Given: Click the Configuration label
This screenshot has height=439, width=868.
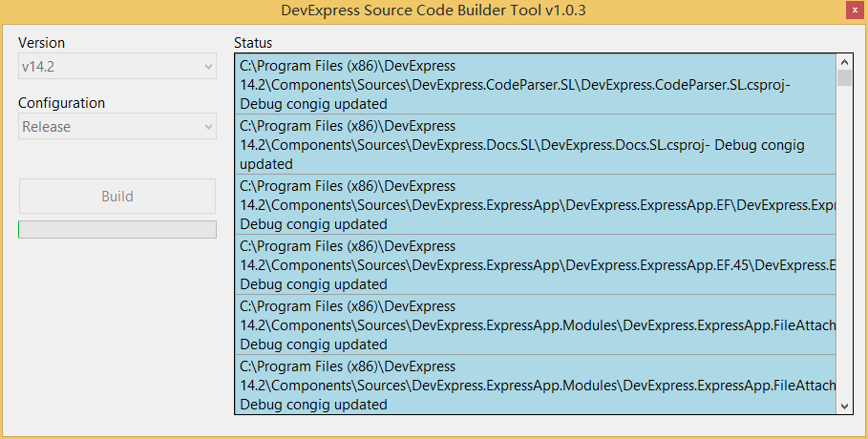Looking at the screenshot, I should pos(61,103).
